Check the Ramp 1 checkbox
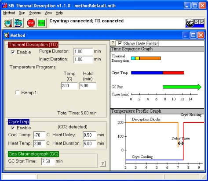 click(18, 92)
